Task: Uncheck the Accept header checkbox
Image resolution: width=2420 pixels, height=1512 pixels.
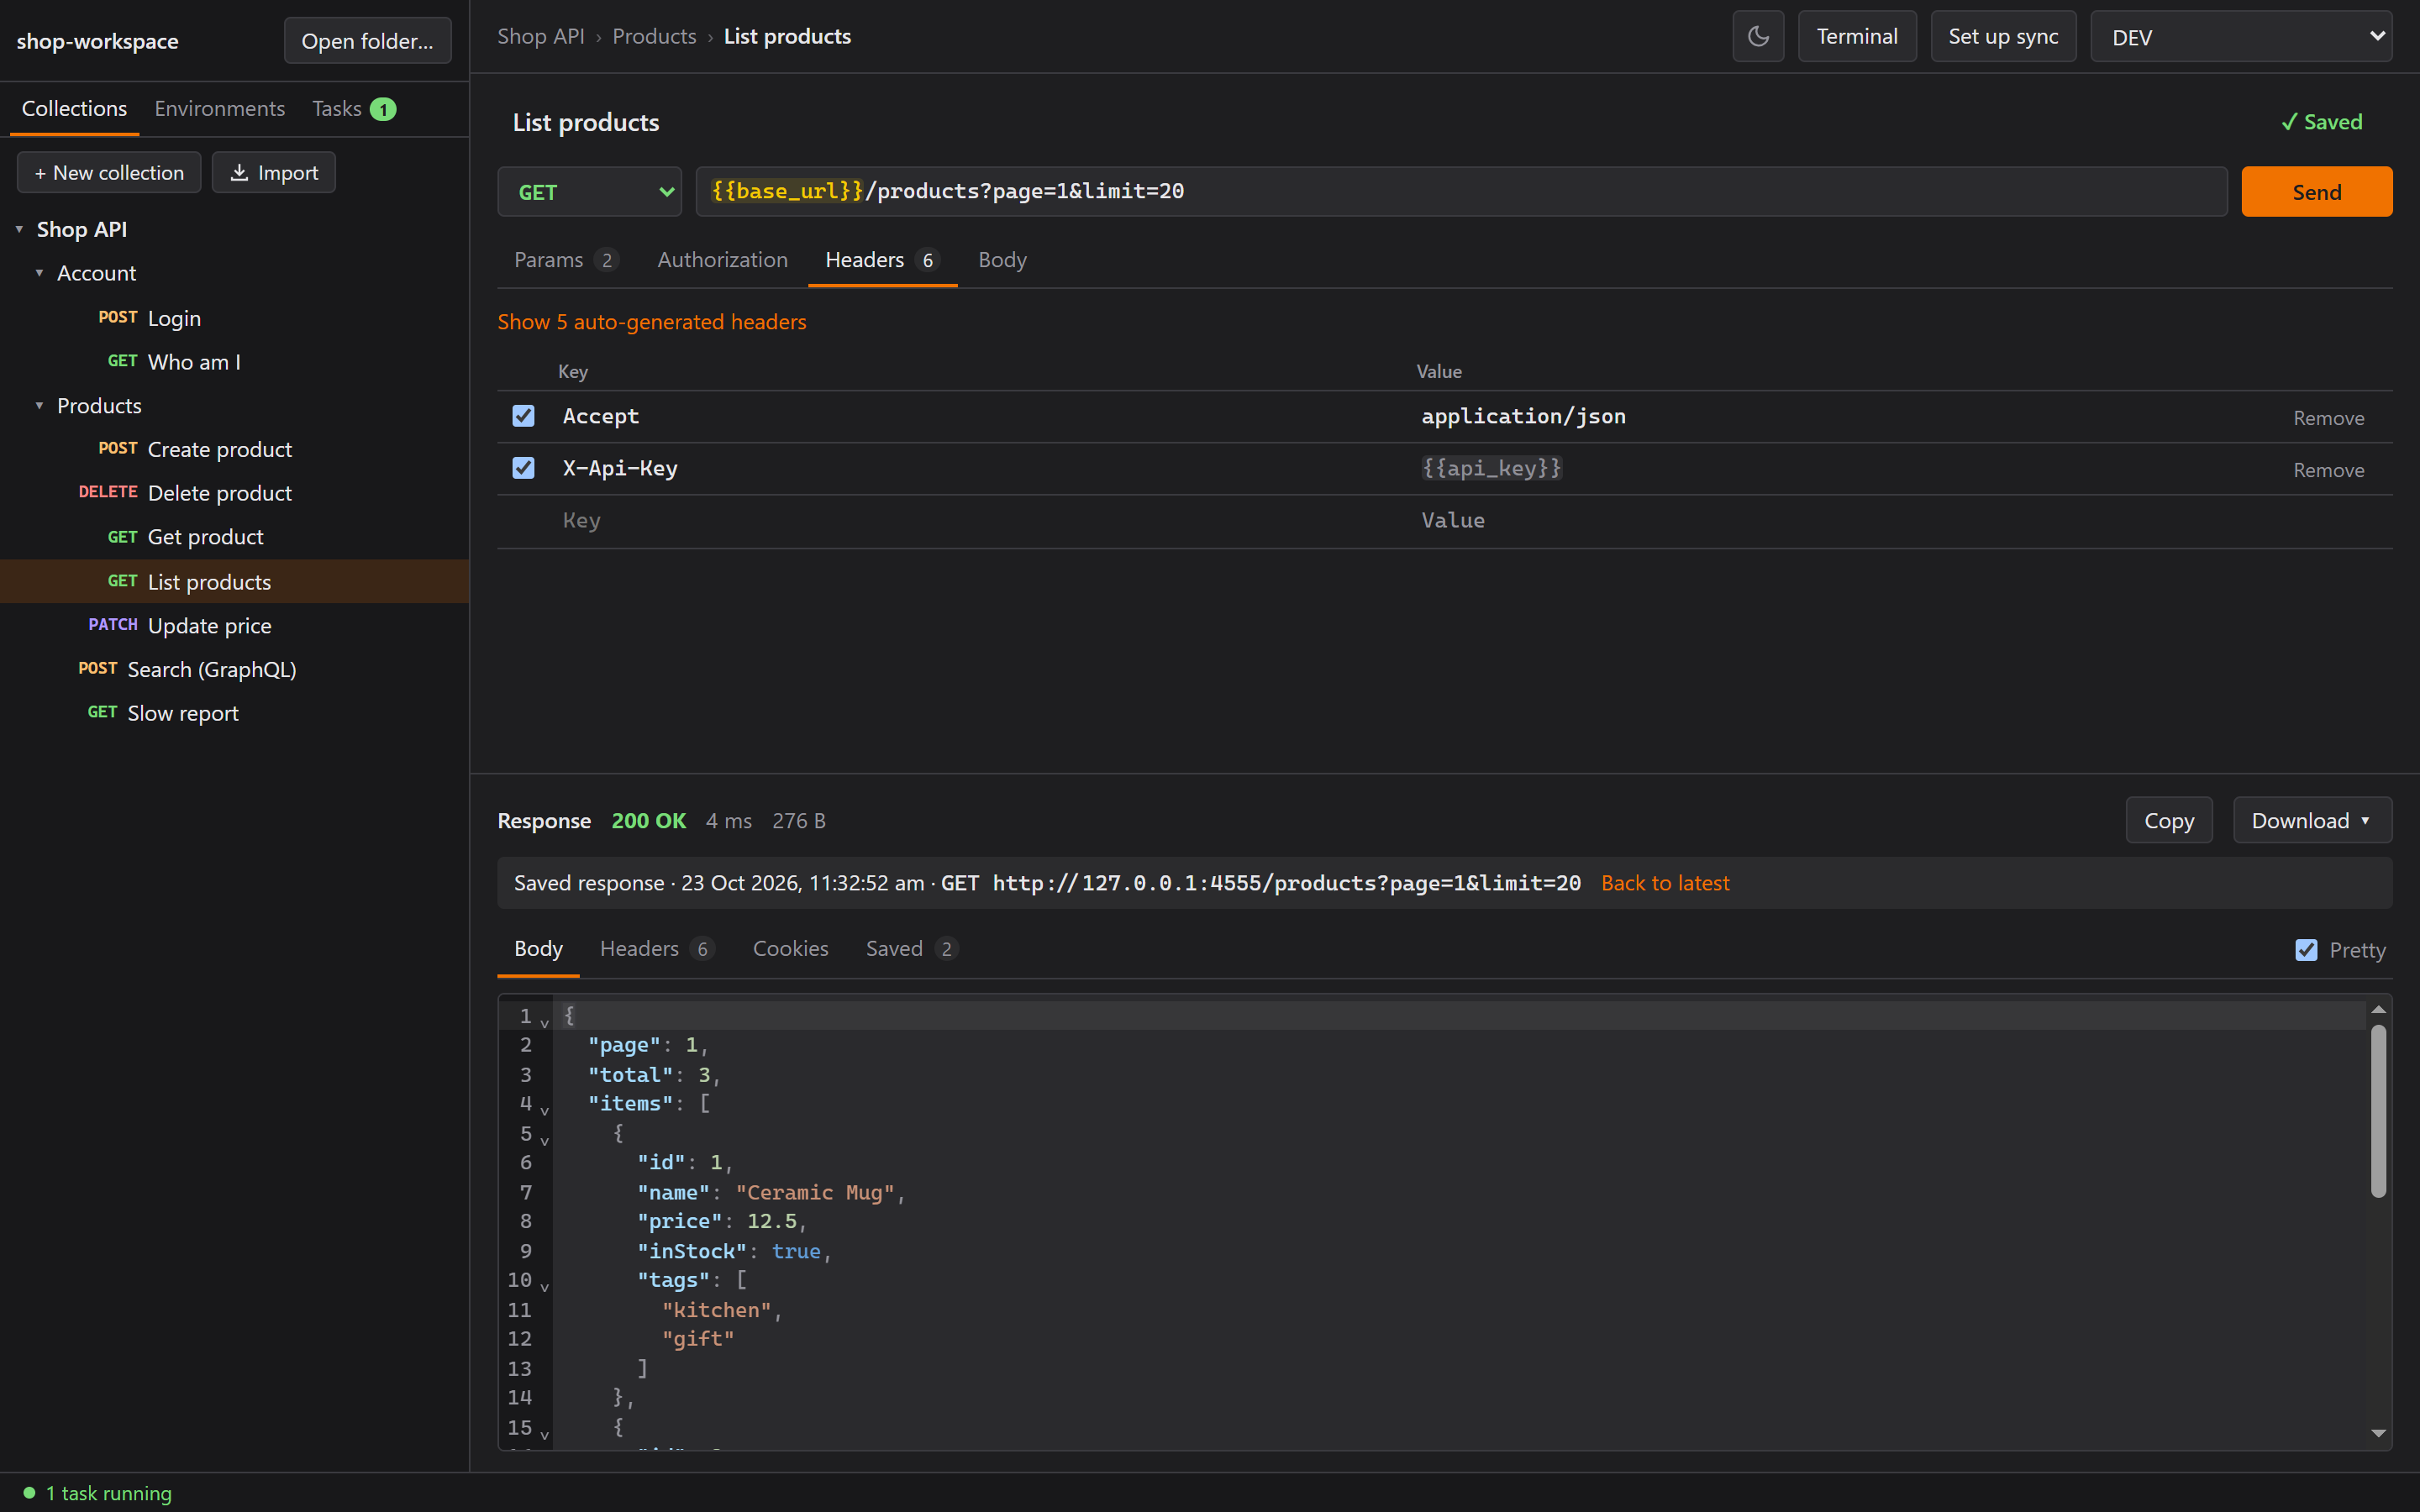Action: 523,416
